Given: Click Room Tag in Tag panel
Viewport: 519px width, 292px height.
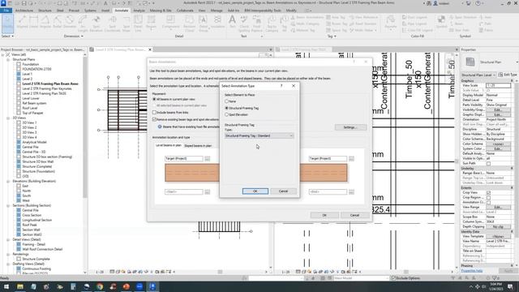Looking at the screenshot, I should pos(337,24).
